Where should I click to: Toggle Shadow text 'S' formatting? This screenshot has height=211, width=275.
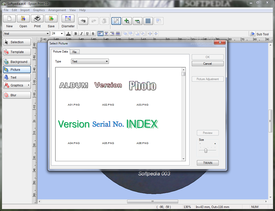tap(93, 34)
